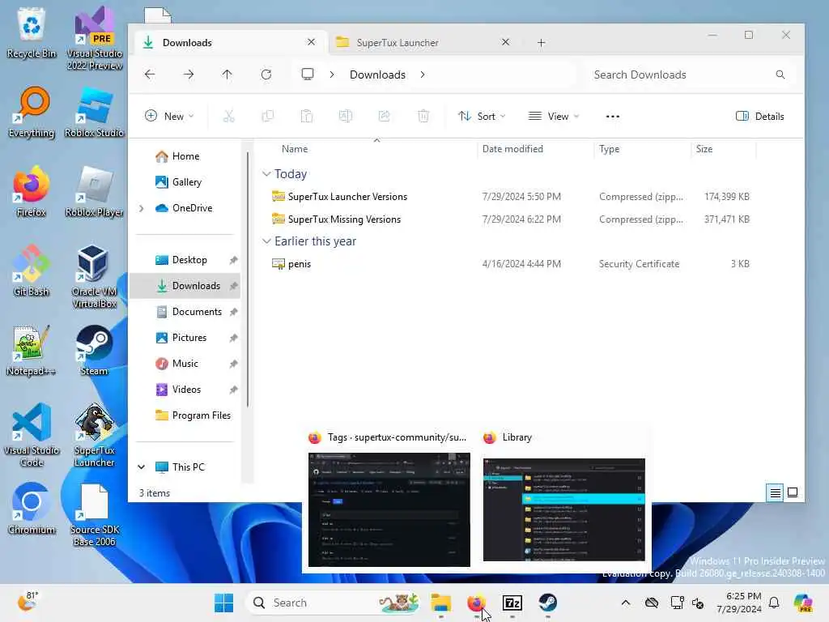Open the Firefox Library window preview
Screen dimensions: 829x622
tap(564, 509)
